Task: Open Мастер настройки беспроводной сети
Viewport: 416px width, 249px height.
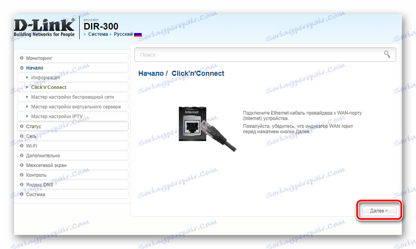Action: coord(73,97)
